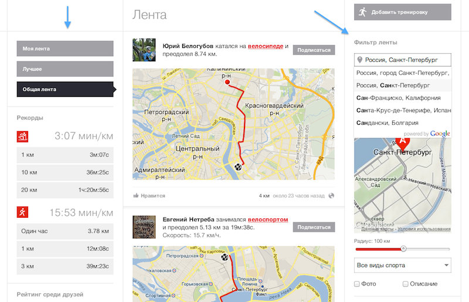Click the red 'A' pin on filter map

(x=402, y=140)
